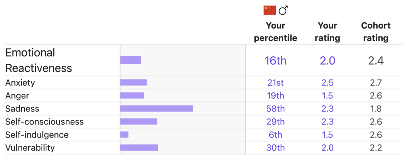
Task: Click the Self-indulgence percentile bar
Action: point(124,135)
